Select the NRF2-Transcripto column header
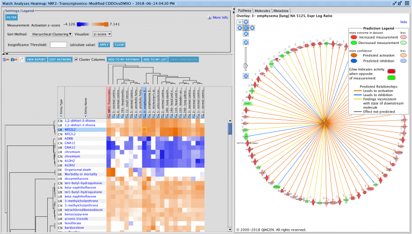412x234 pixels. (x=109, y=103)
